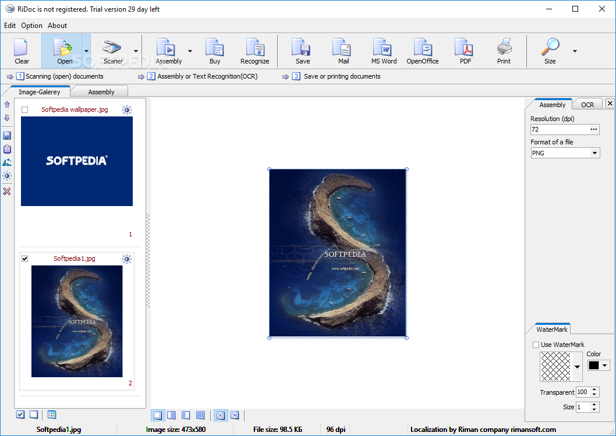Click the last zoom-mode icon below preview
The height and width of the screenshot is (436, 616).
pos(235,415)
